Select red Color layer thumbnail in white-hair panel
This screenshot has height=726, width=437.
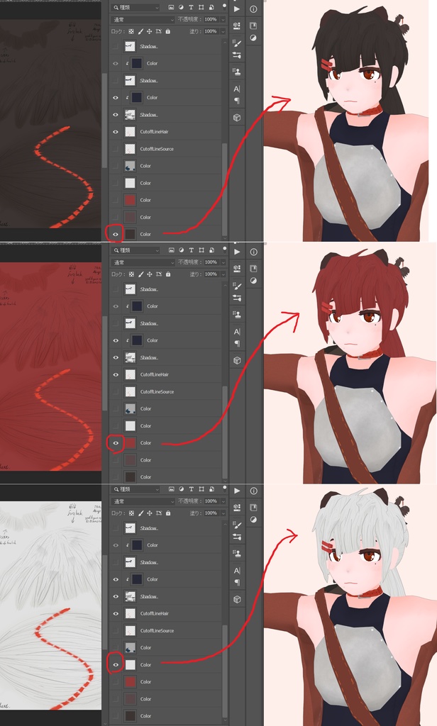[x=131, y=682]
